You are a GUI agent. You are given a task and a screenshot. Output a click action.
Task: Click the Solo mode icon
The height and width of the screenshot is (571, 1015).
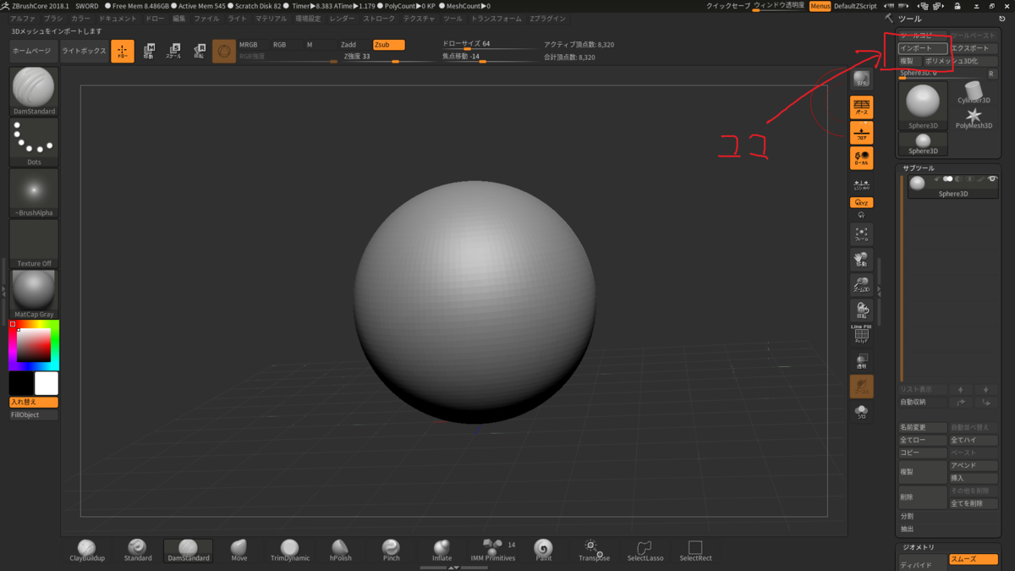pyautogui.click(x=861, y=412)
